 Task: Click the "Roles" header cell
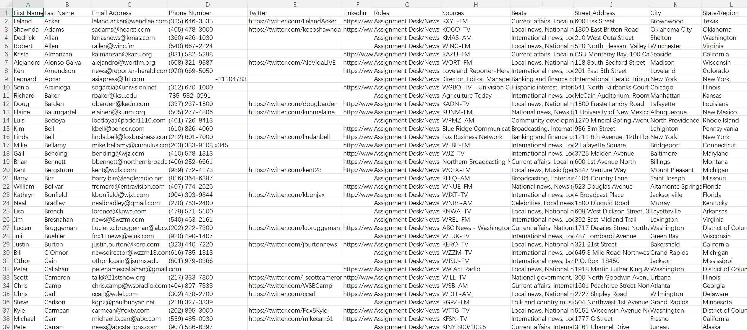[407, 13]
